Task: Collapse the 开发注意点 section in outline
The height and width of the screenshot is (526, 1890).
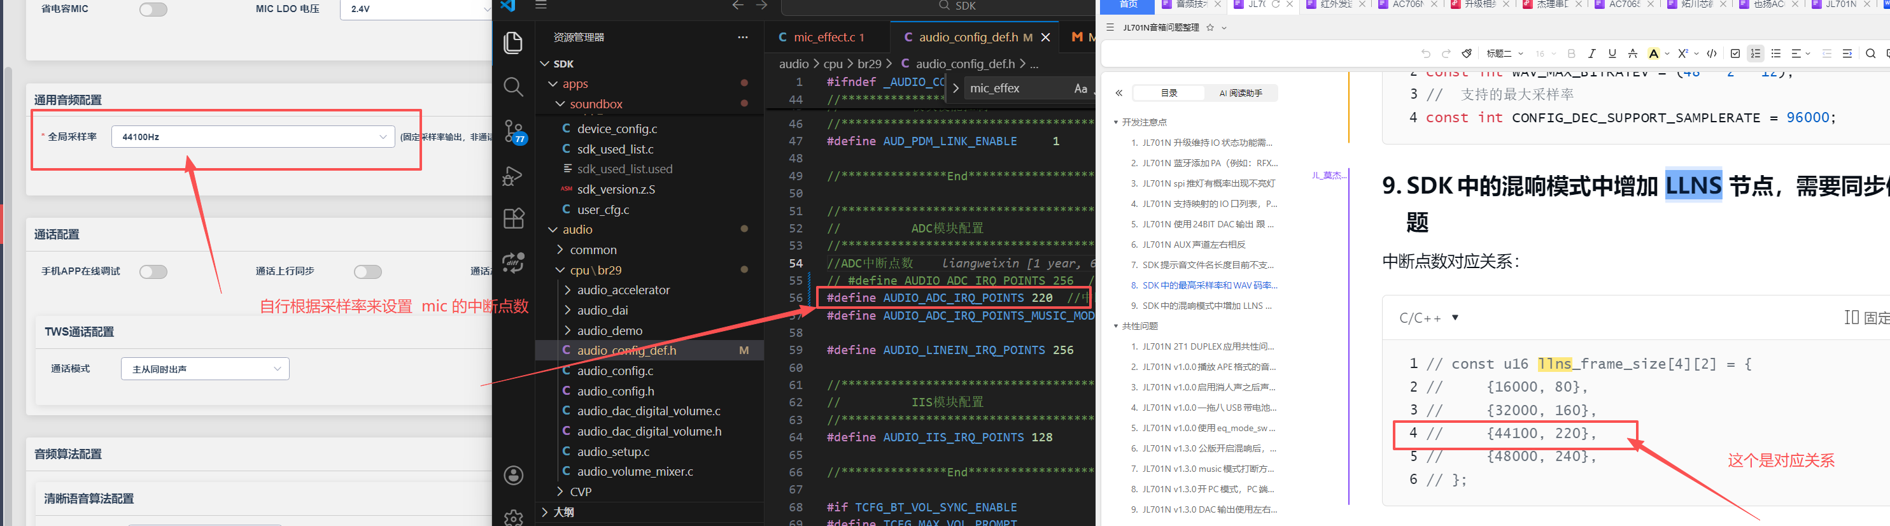Action: (1116, 122)
